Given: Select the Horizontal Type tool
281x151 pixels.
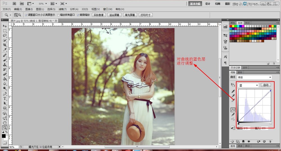Looking at the screenshot, I should pos(5,99).
